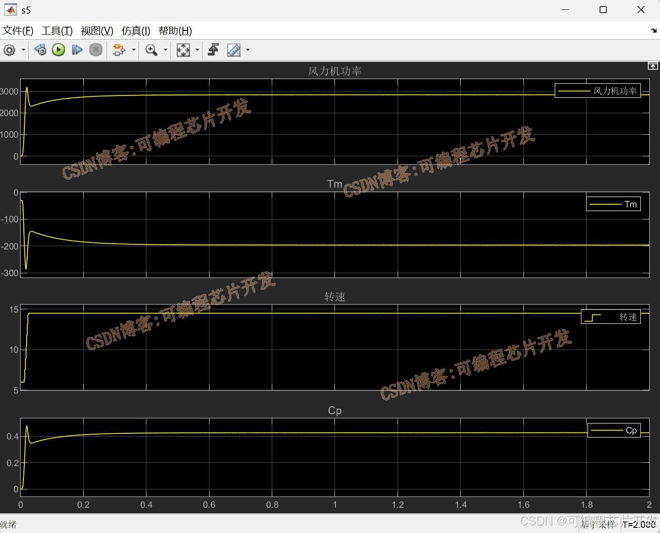This screenshot has height=533, width=660.
Task: Activate the zoom magnifier tool
Action: pyautogui.click(x=151, y=50)
